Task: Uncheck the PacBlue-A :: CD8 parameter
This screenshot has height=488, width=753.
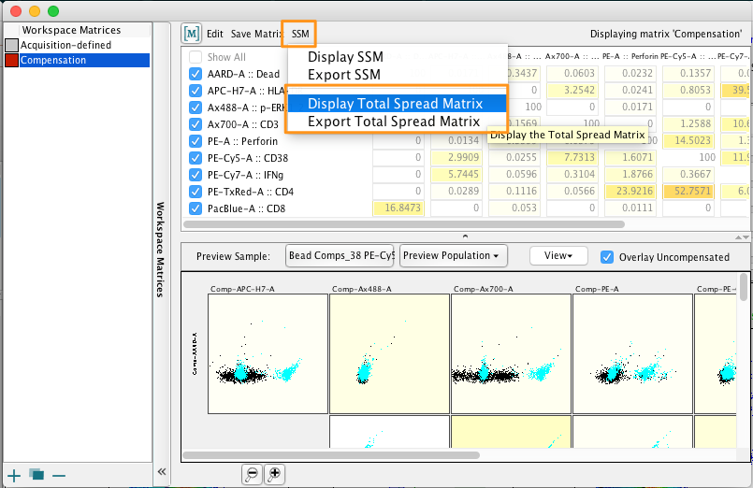Action: click(x=196, y=208)
